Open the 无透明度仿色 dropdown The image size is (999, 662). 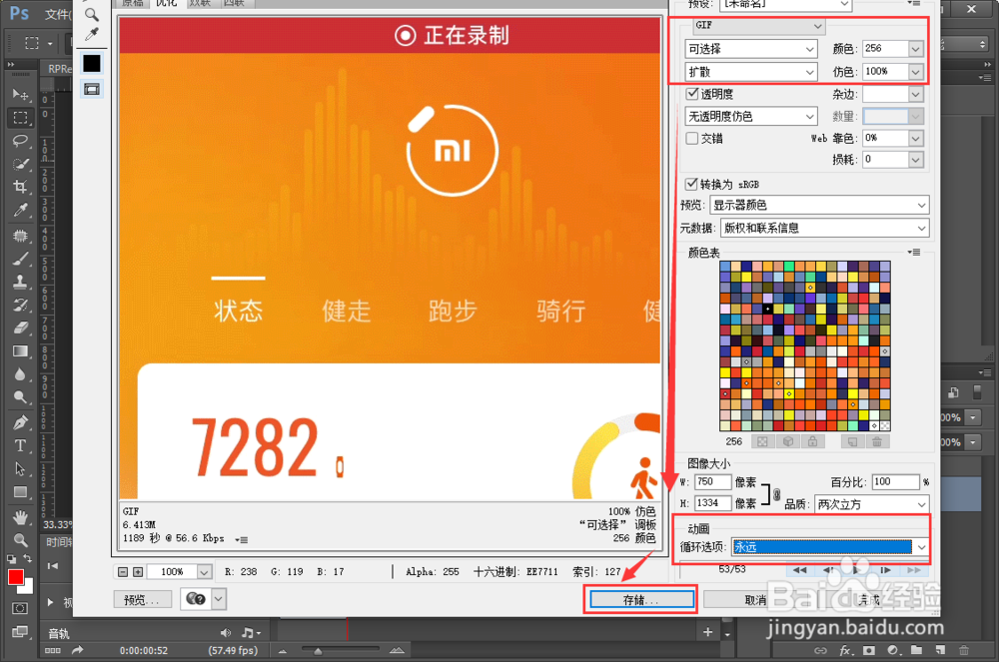point(751,117)
